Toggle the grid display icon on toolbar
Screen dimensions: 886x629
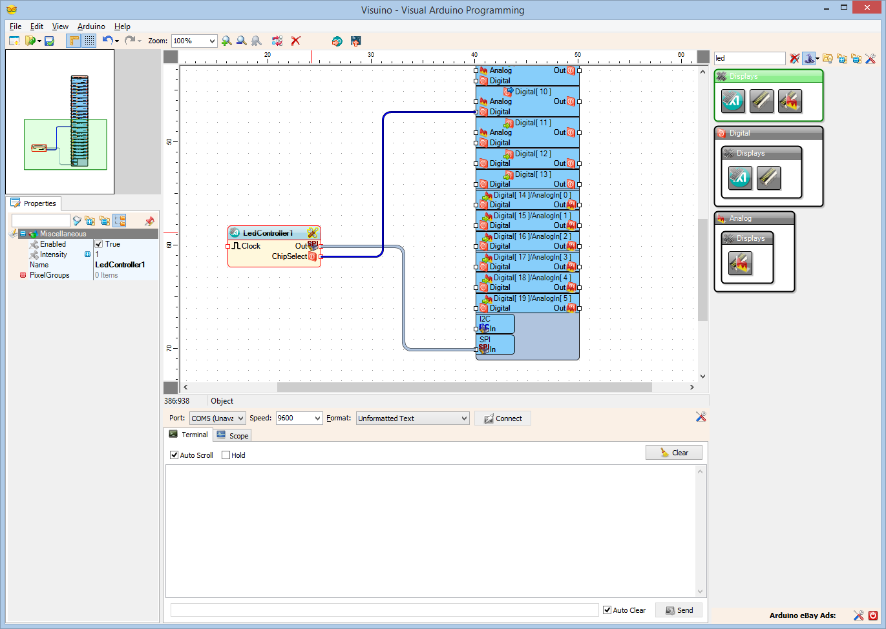(89, 41)
